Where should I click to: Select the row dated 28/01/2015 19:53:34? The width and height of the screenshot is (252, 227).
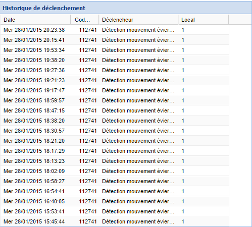coord(115,50)
